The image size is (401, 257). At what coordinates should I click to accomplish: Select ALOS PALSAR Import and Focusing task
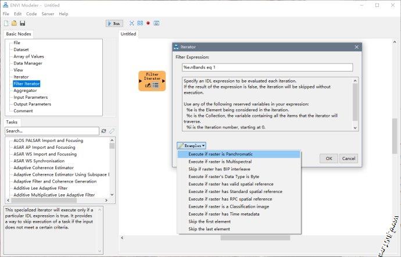[48, 141]
